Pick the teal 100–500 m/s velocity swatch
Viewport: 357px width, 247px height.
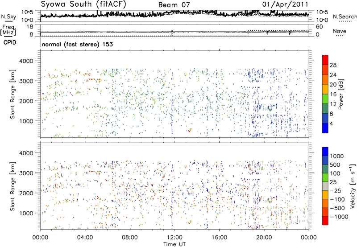325,169
